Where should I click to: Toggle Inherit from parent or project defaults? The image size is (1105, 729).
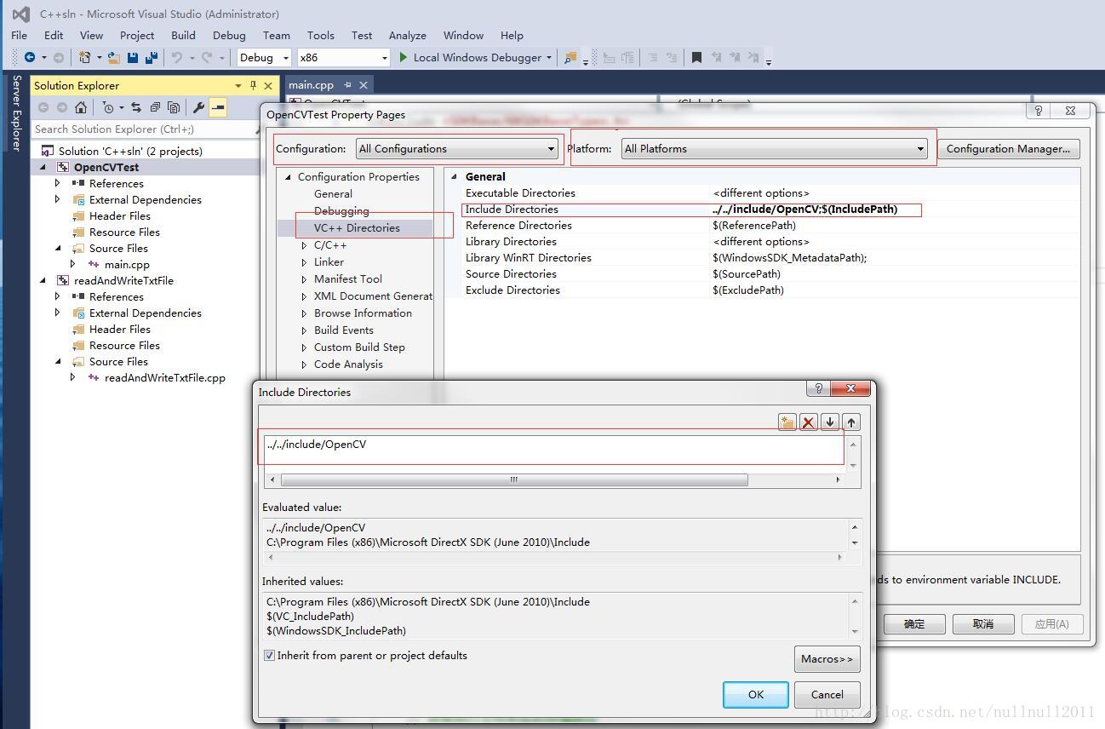(270, 656)
